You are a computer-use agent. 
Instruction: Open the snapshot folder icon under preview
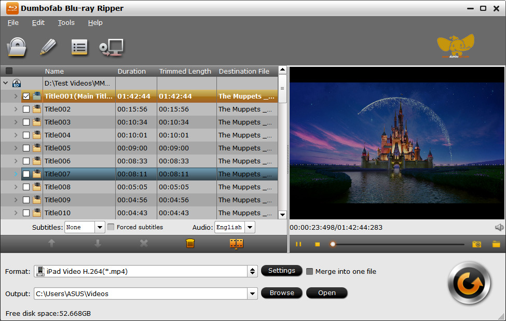[x=496, y=244]
